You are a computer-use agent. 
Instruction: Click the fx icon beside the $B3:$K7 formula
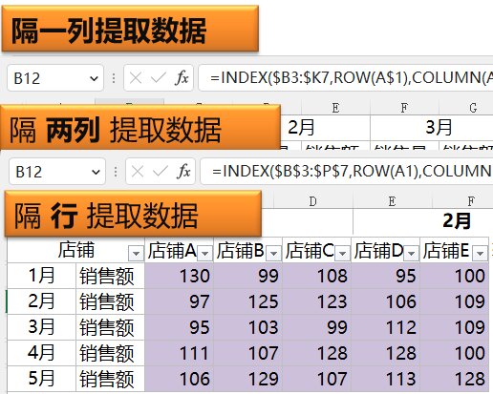point(182,78)
